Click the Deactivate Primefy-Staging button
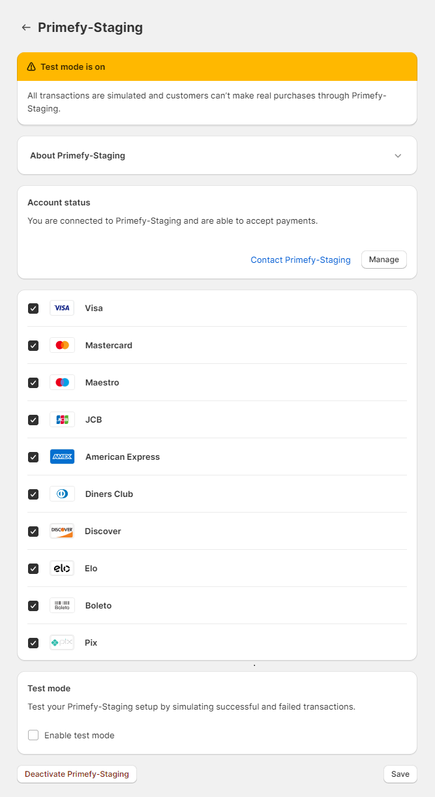Image resolution: width=435 pixels, height=797 pixels. [x=77, y=774]
